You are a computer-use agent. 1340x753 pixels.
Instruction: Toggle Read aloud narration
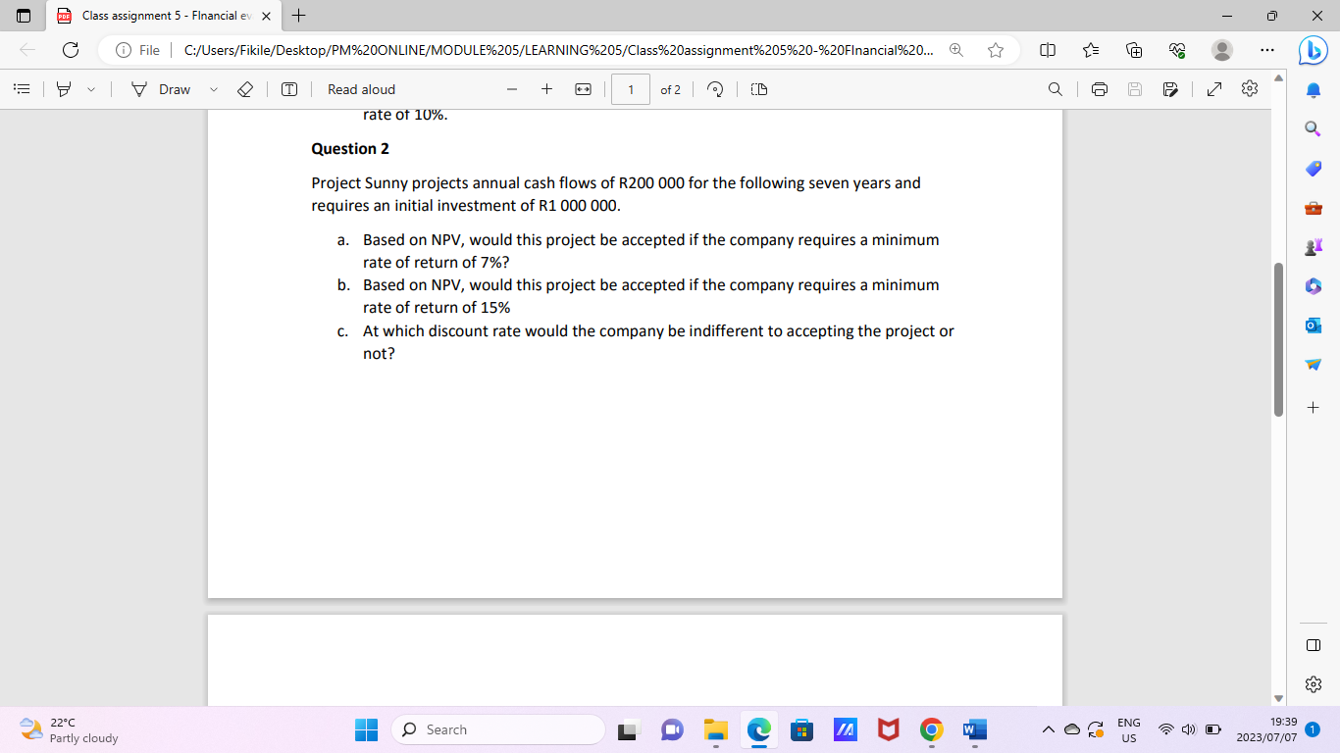pos(360,89)
